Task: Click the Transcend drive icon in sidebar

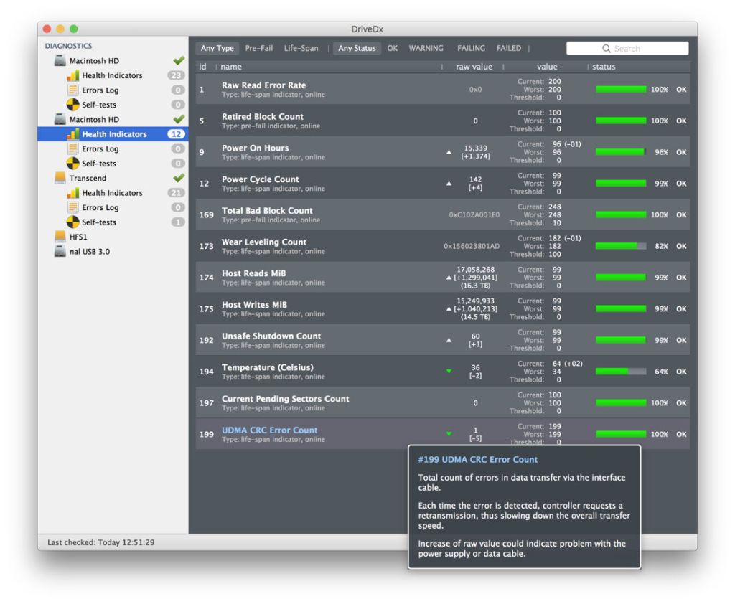Action: pos(60,178)
